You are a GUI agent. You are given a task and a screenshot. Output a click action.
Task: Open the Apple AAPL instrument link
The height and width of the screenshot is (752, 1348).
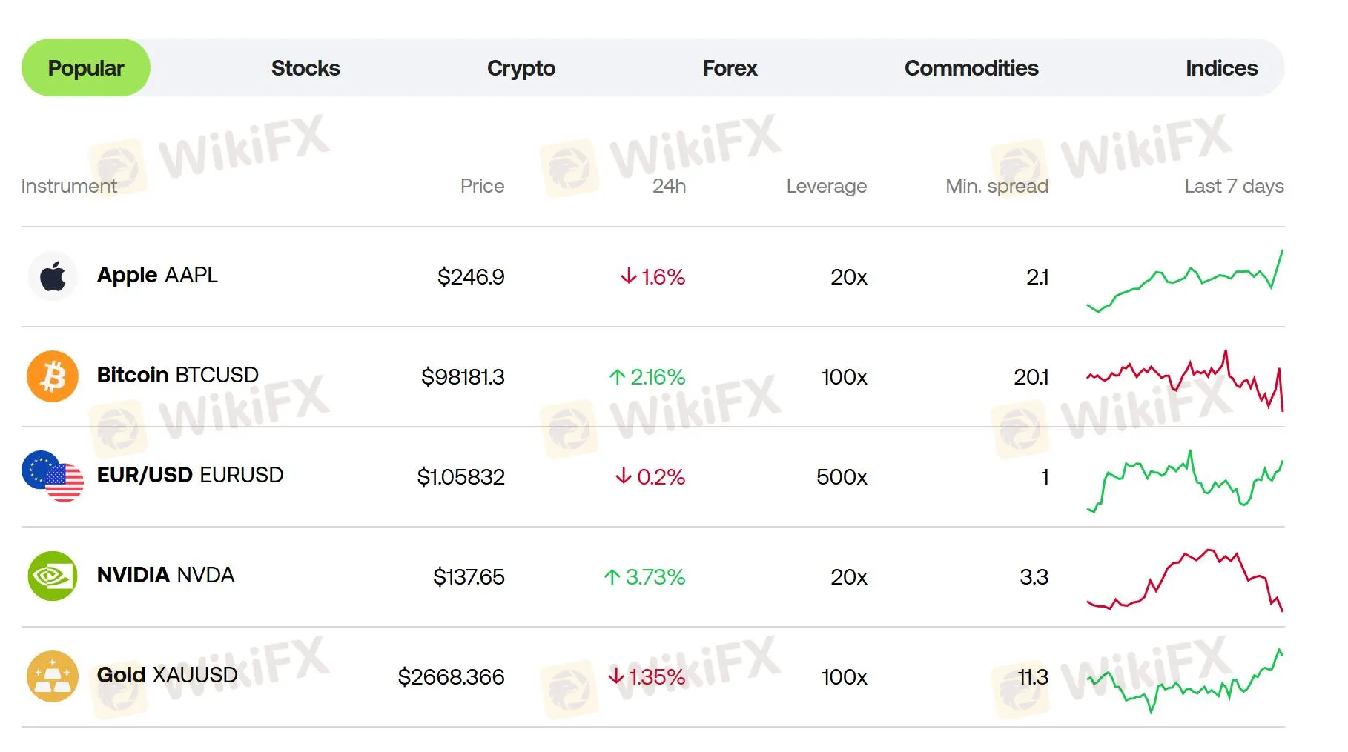tap(157, 275)
